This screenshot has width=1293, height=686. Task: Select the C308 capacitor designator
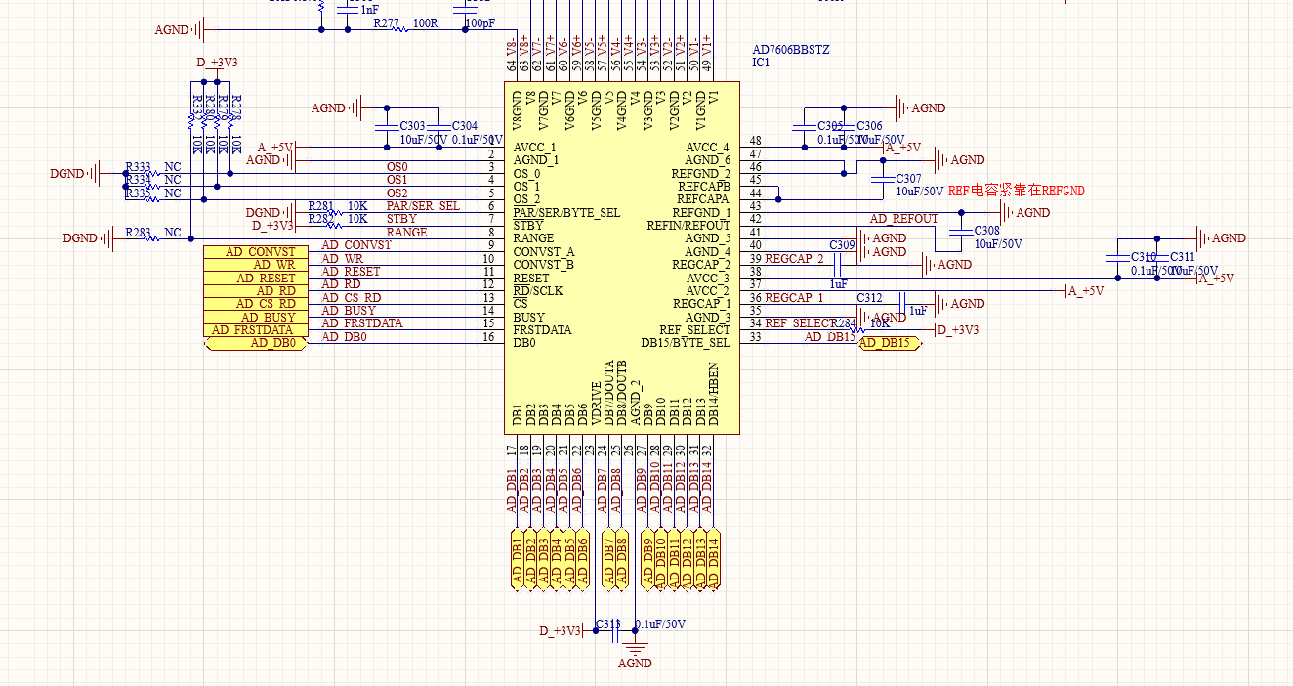987,231
